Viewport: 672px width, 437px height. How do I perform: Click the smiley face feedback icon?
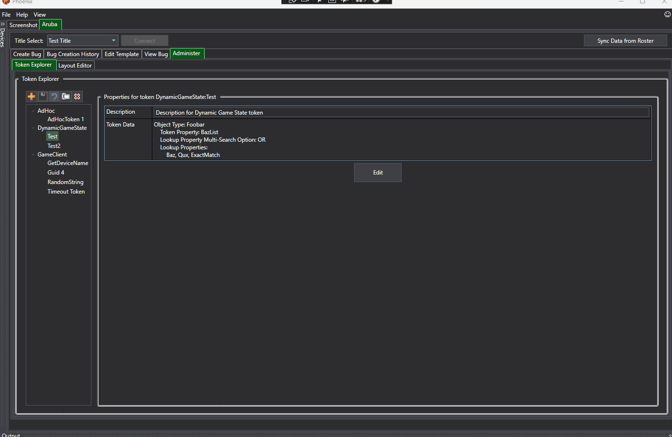667,14
